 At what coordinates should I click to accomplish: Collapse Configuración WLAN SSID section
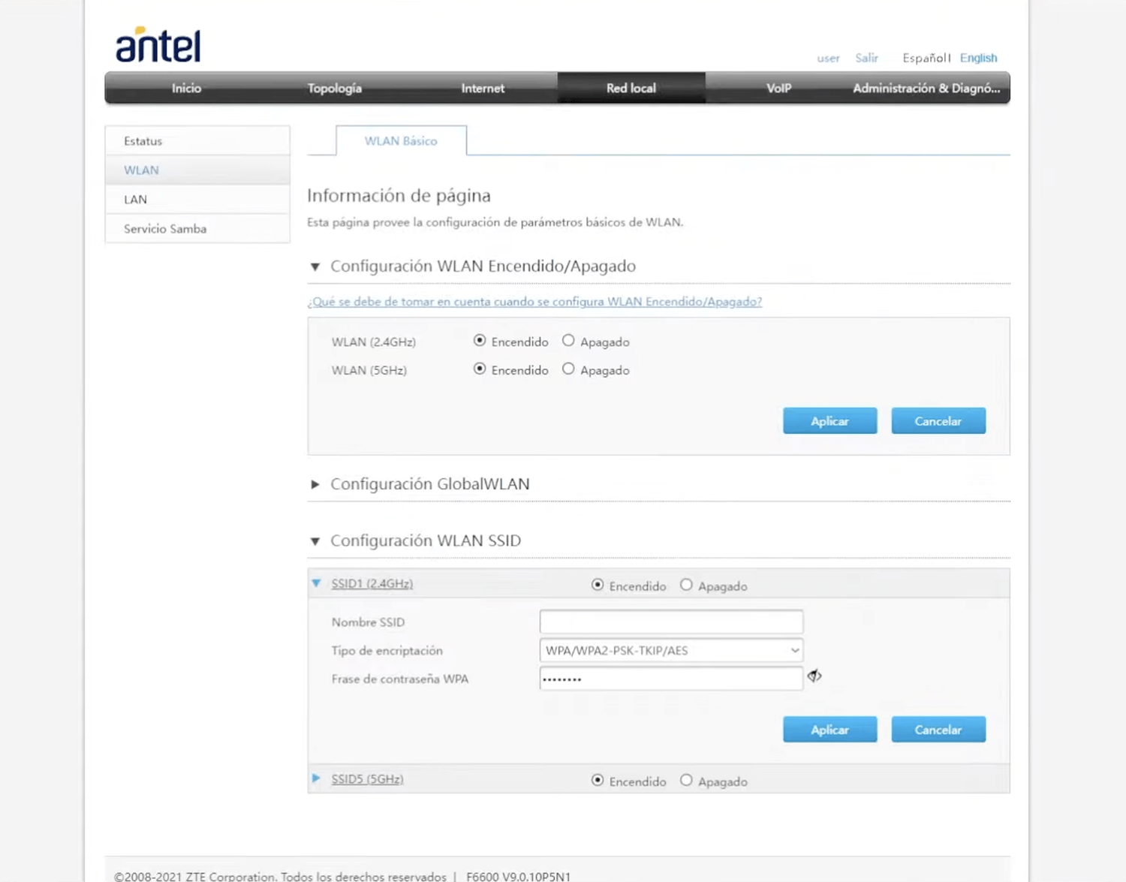[x=315, y=541]
